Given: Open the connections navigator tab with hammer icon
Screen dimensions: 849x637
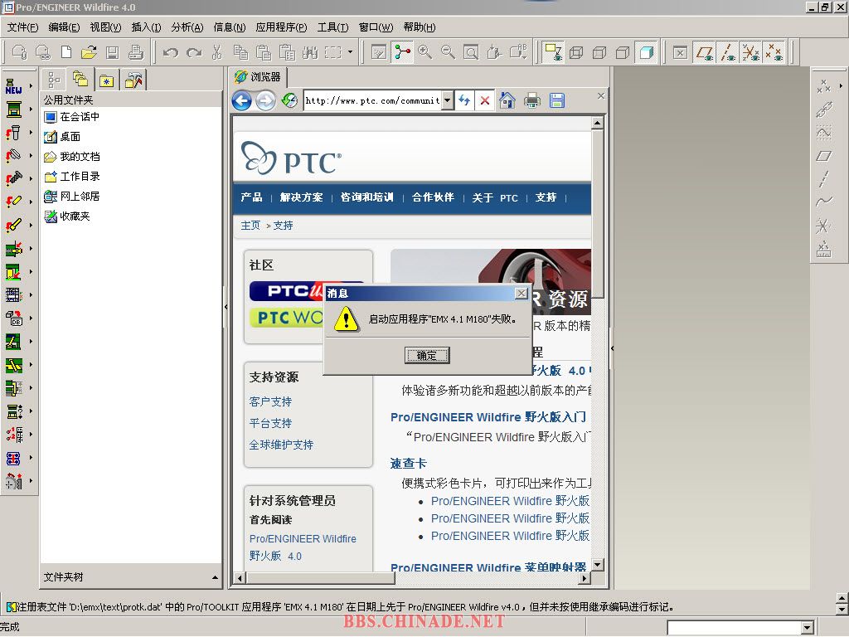Looking at the screenshot, I should [133, 80].
